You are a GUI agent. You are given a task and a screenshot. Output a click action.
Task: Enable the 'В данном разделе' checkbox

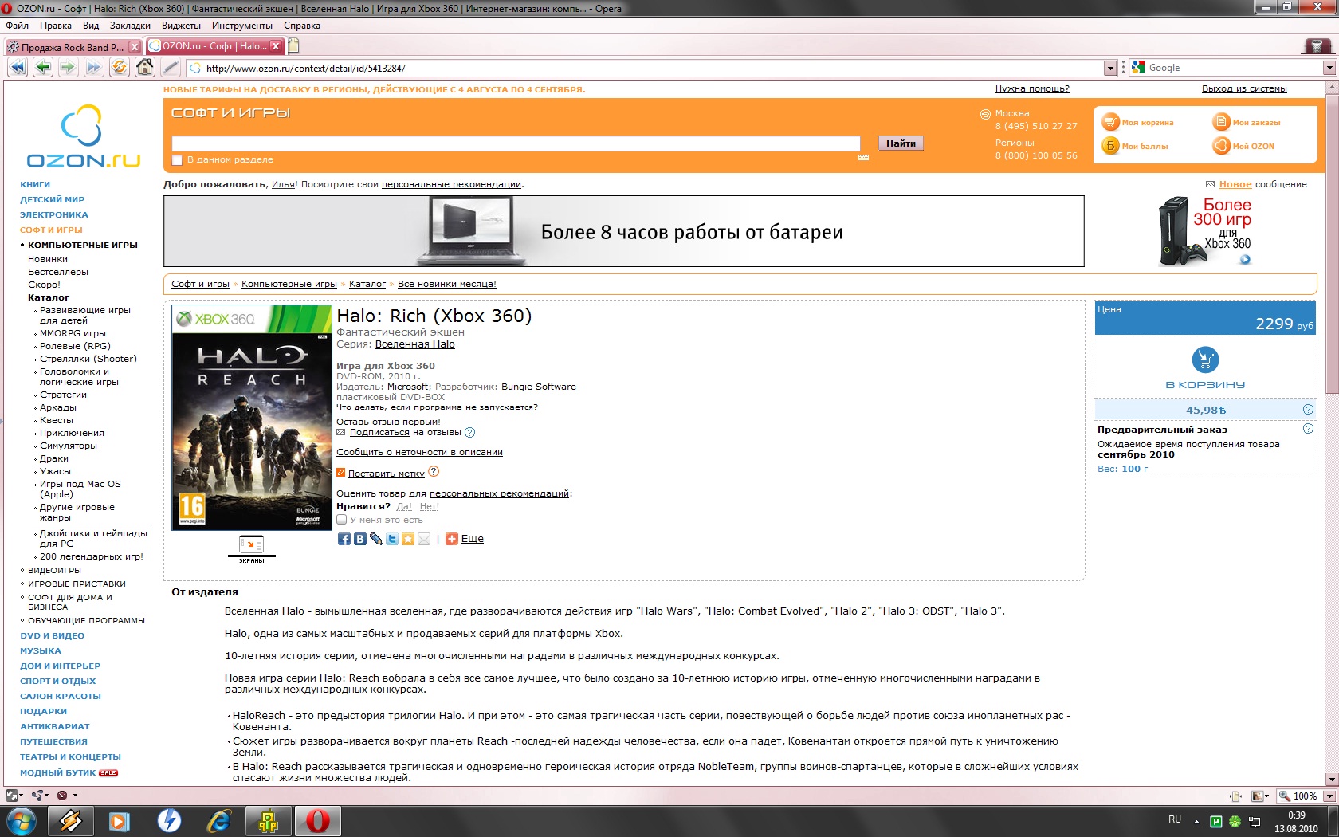(177, 160)
